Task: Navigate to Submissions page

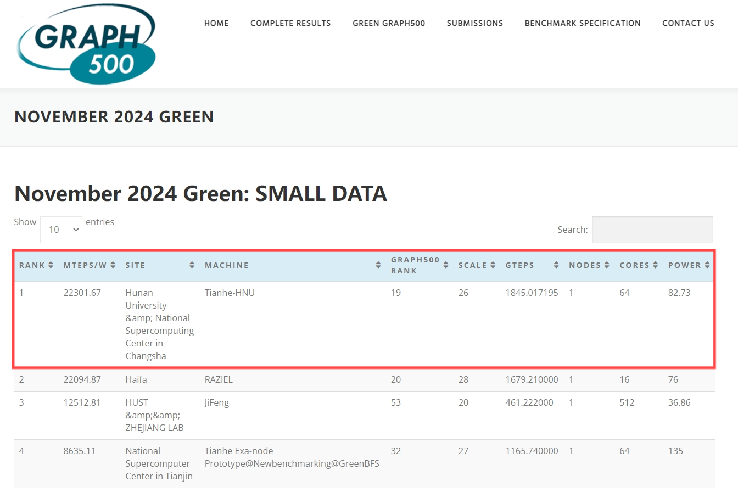Action: (475, 23)
